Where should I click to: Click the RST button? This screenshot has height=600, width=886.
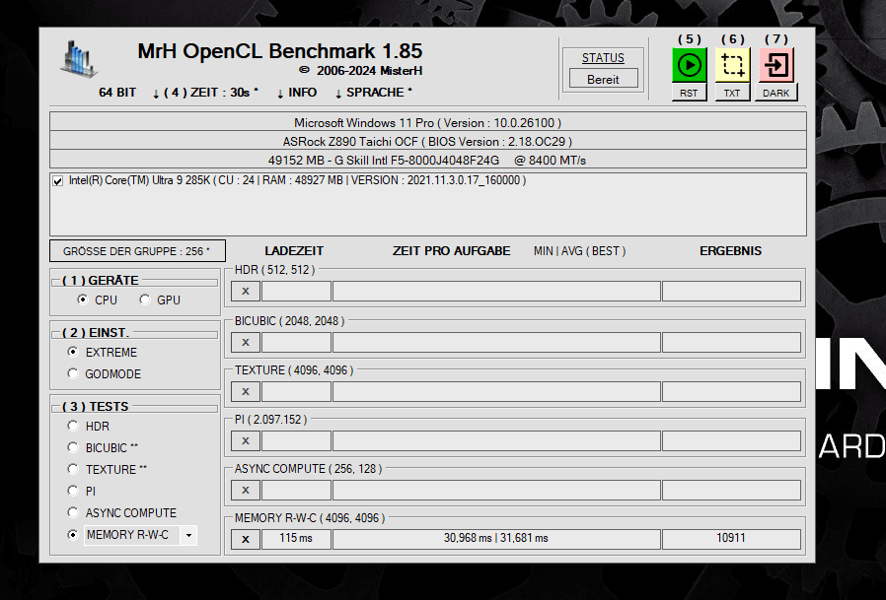coord(689,93)
